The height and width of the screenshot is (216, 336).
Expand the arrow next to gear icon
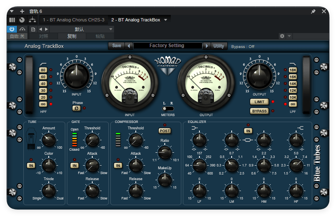(289, 36)
